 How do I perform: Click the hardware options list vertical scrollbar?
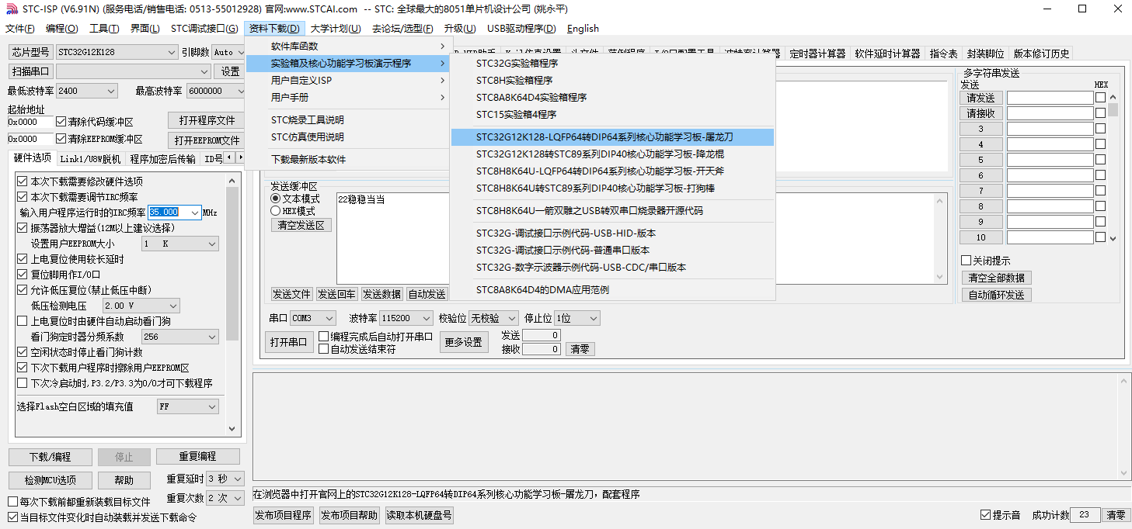(x=233, y=304)
